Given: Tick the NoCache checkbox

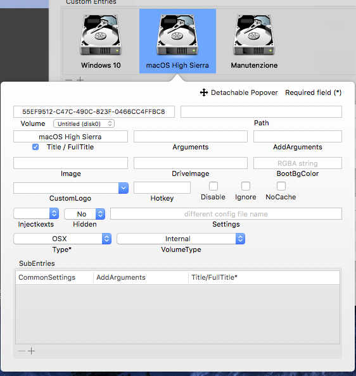Looking at the screenshot, I should (281, 186).
